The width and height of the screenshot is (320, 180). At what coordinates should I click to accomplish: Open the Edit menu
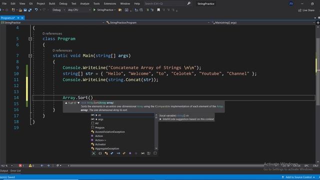13,3
